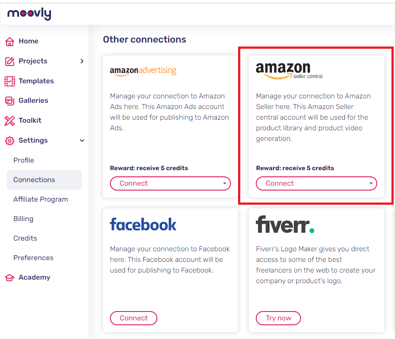
Task: Click the Projects pencil icon
Action: pos(10,61)
